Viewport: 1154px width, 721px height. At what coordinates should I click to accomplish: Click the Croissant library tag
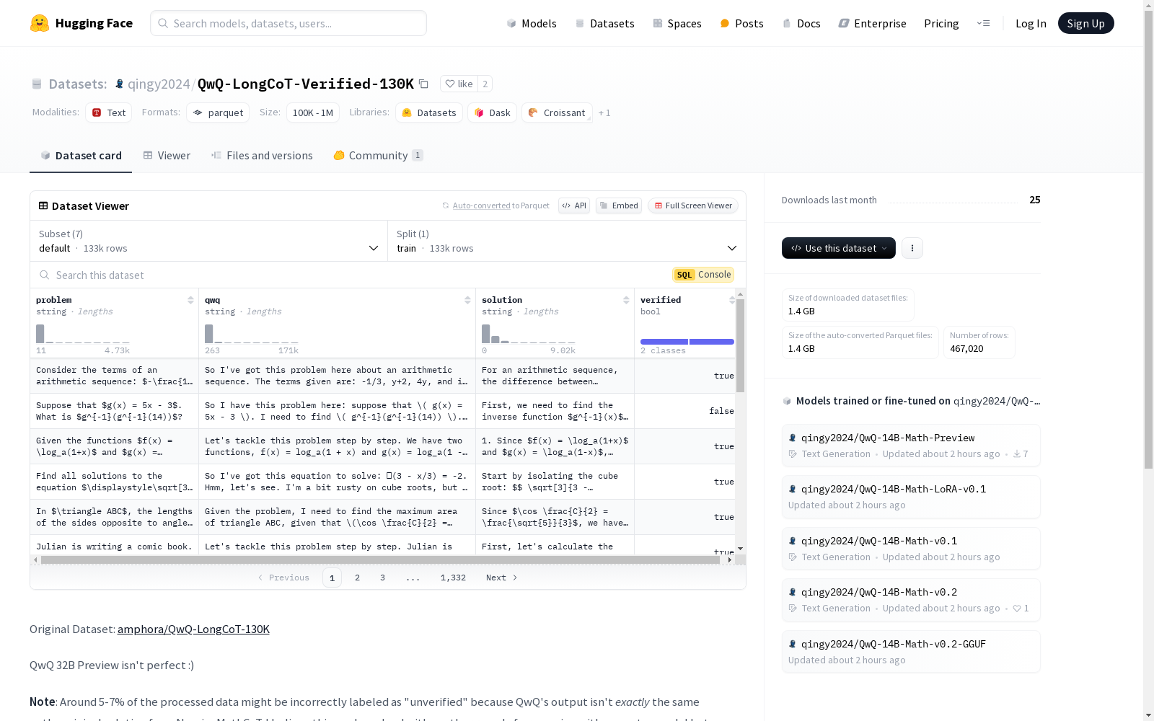557,112
